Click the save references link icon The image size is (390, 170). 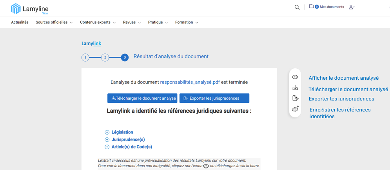click(x=295, y=109)
